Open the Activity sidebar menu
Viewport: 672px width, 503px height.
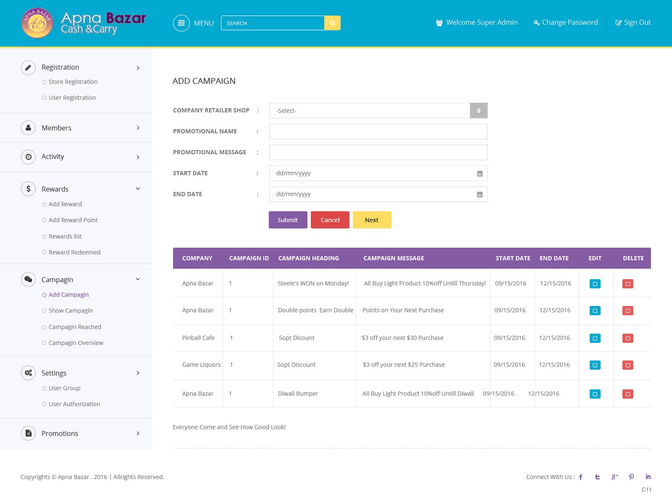(x=80, y=157)
